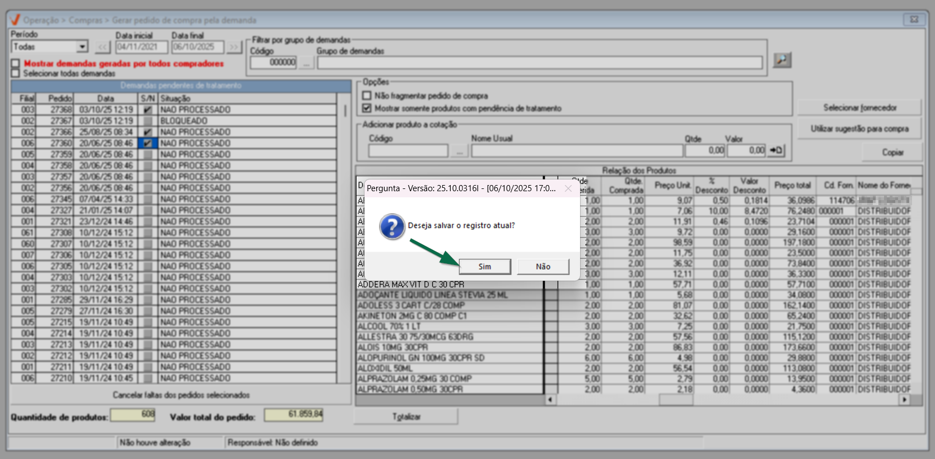Viewport: 935px width, 459px height.
Task: Toggle Mostrar demandas geradas por todos compradores
Action: coord(16,64)
